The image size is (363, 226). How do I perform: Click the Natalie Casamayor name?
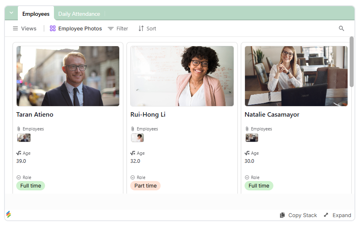tap(272, 115)
